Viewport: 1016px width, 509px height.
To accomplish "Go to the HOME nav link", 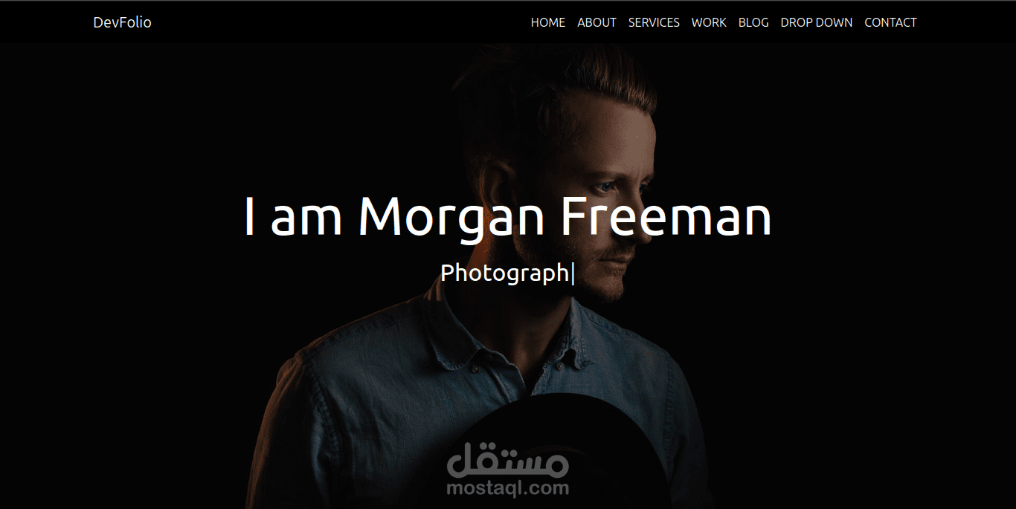I will pos(547,22).
